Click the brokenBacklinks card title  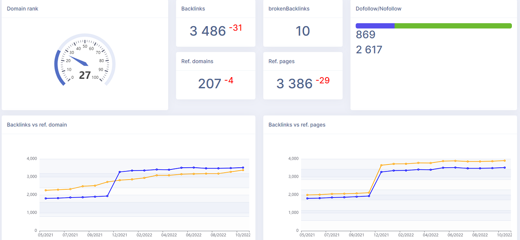[289, 9]
